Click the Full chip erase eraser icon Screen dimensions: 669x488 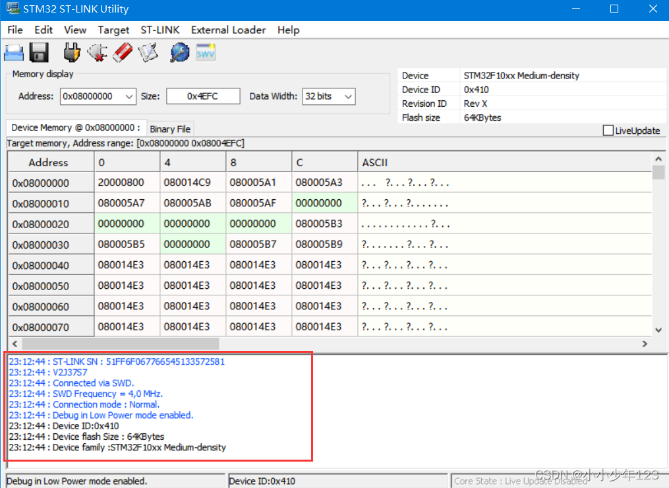pos(123,53)
